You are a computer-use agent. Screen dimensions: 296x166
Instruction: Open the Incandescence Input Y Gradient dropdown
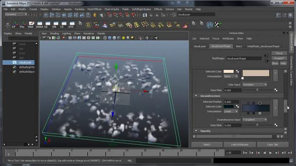255,120
